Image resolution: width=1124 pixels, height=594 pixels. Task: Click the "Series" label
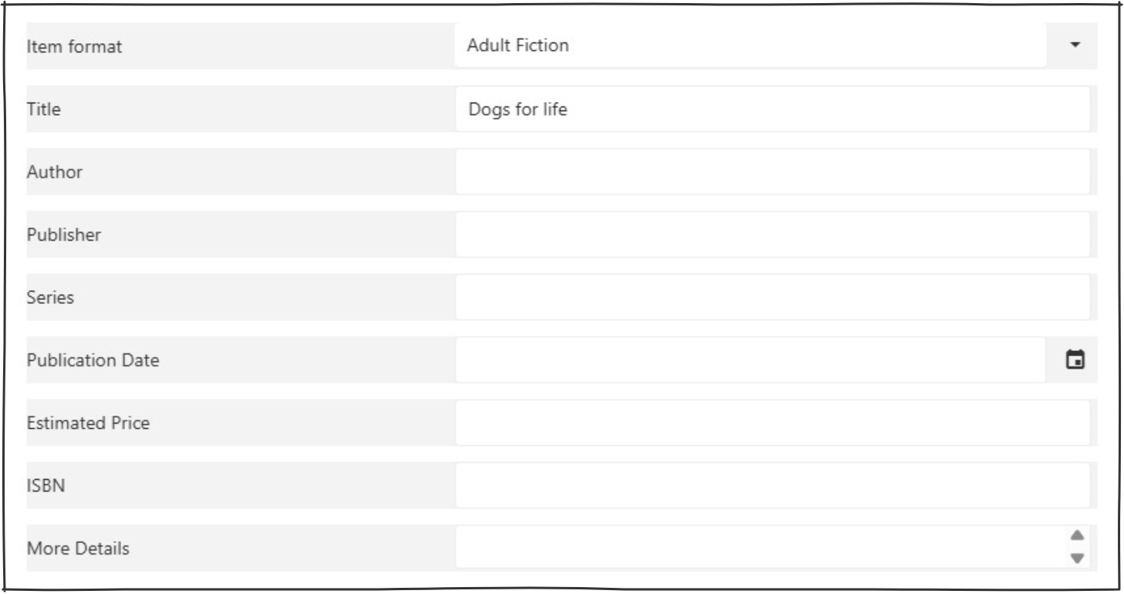50,297
